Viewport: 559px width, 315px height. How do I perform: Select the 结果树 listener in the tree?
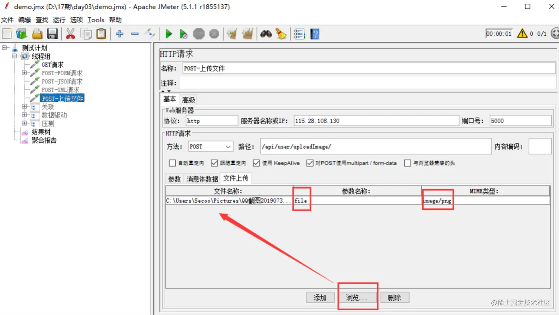[41, 132]
